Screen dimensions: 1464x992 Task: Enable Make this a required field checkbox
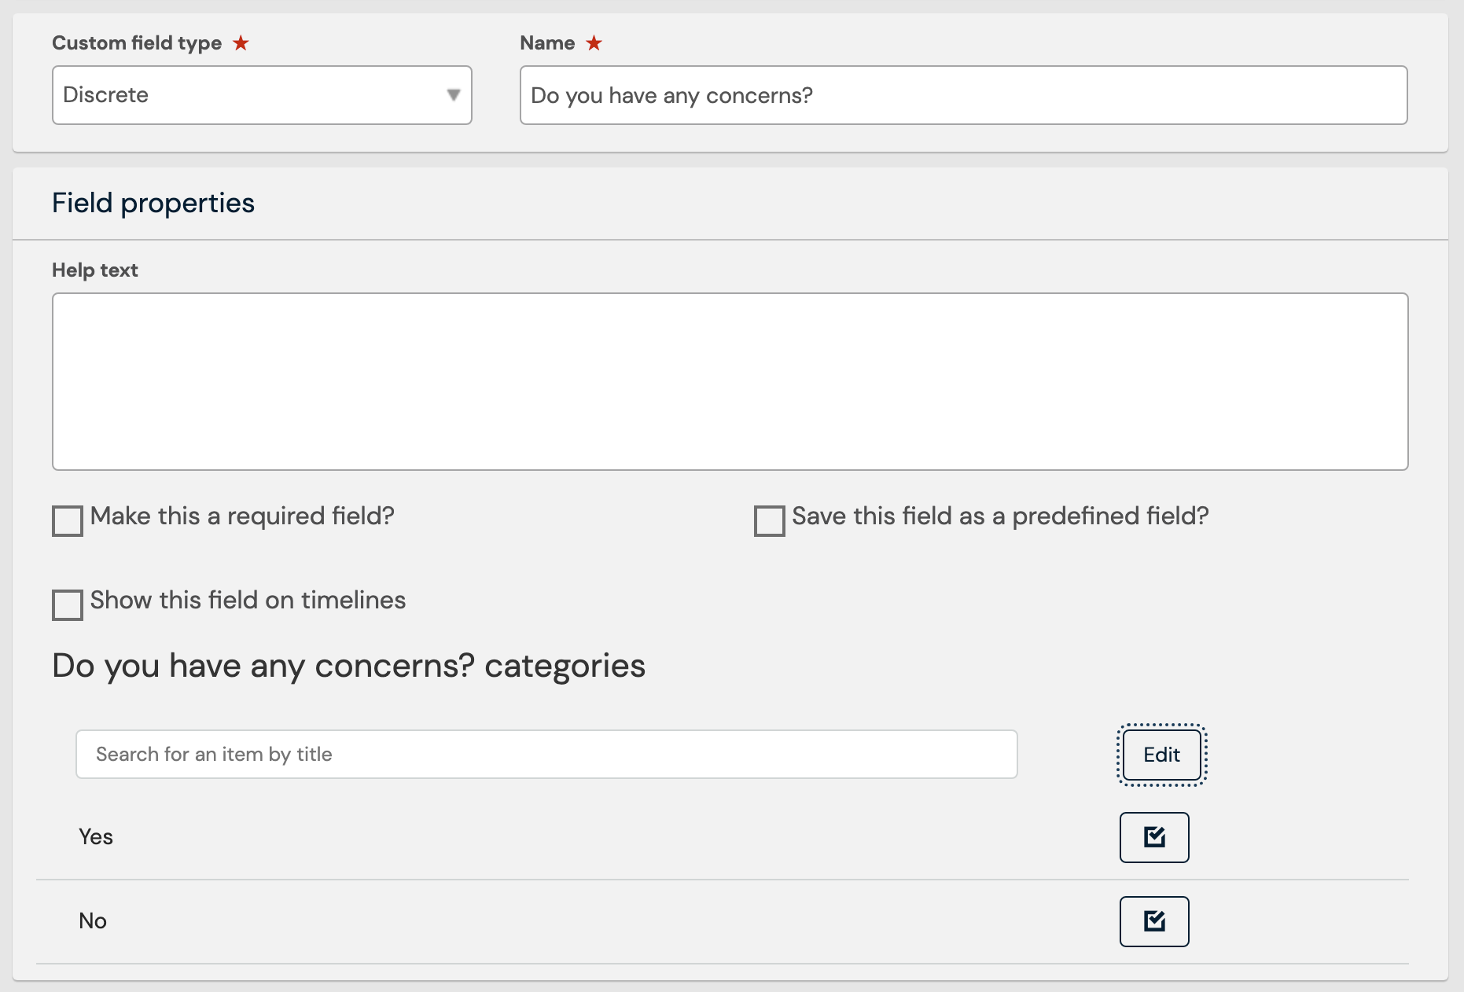68,521
